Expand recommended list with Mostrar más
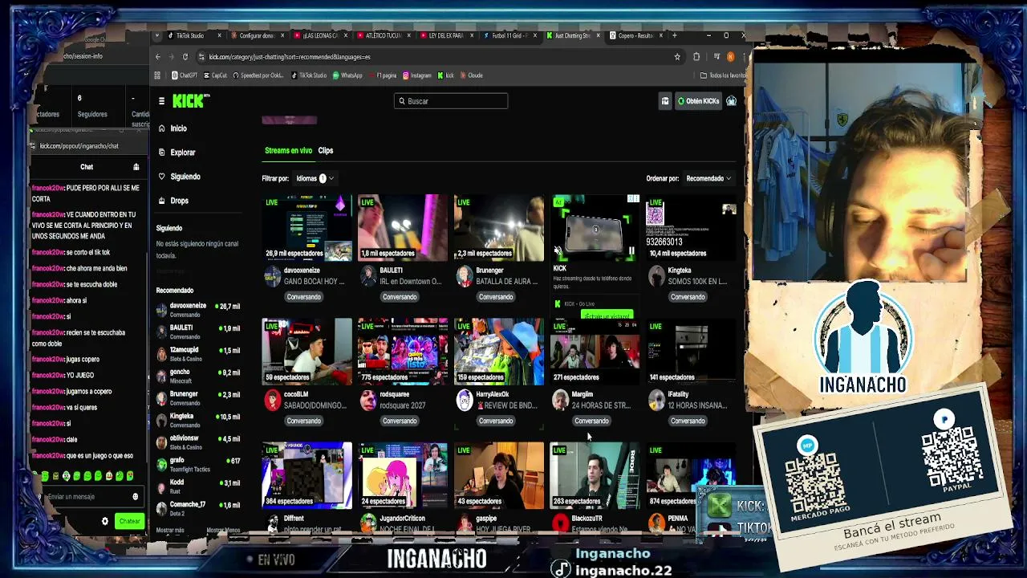Viewport: 1027px width, 578px height. pos(169,531)
